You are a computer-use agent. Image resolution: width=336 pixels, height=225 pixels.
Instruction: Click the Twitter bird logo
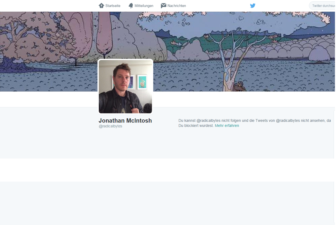pos(253,6)
